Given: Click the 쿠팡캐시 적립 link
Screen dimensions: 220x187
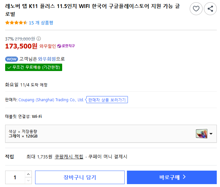Looking at the screenshot, I should click(69, 157).
